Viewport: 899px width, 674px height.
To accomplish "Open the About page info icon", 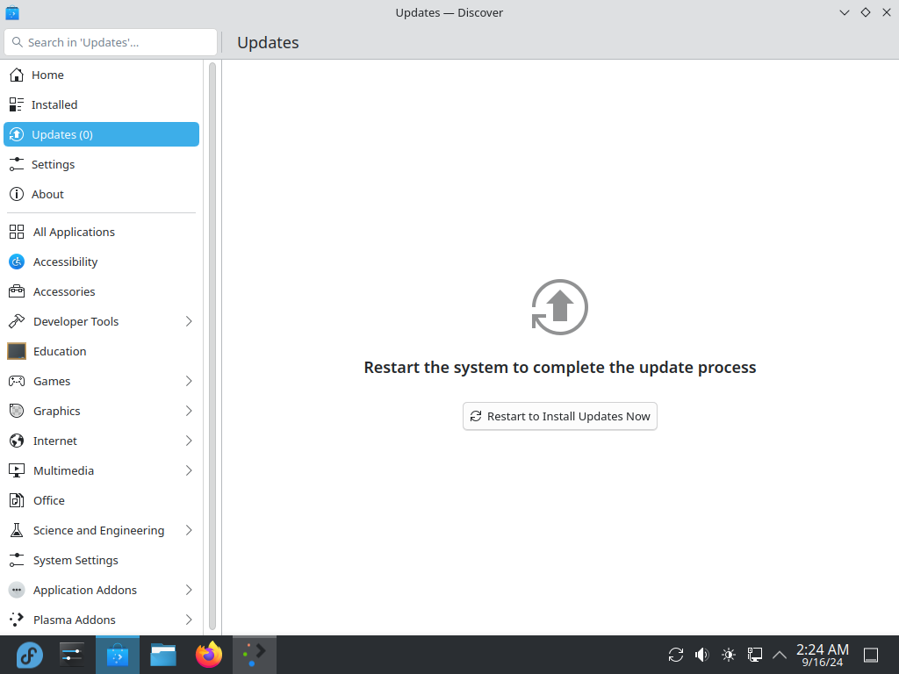I will click(x=17, y=194).
